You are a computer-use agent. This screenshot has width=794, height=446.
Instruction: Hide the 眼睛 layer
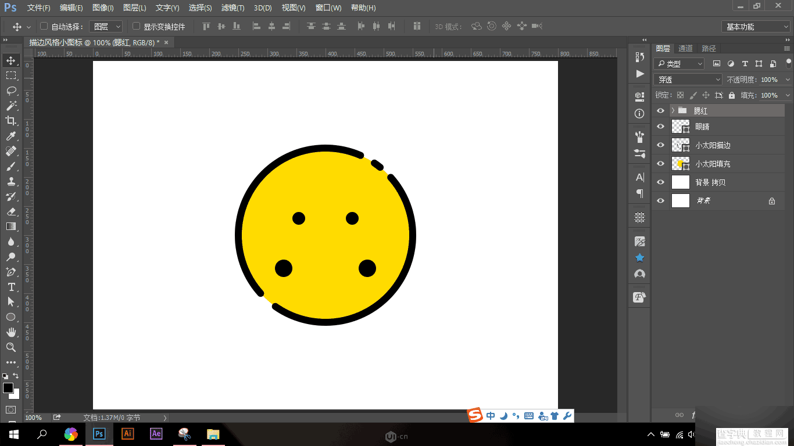[660, 127]
